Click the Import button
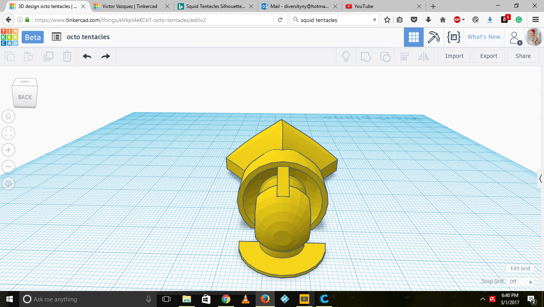Viewport: 544px width, 307px height. click(454, 56)
